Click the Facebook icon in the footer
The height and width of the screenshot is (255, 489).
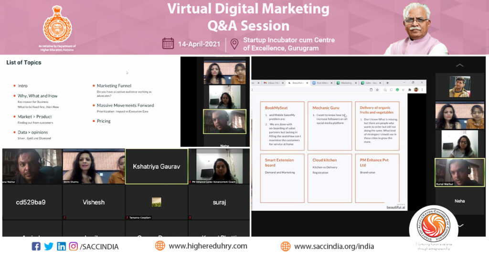[x=36, y=246]
